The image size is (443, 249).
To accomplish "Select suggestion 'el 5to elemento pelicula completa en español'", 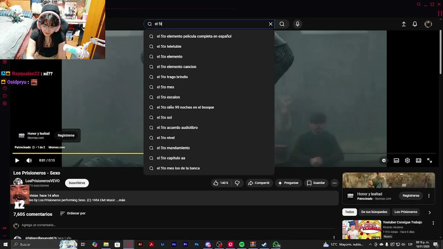I will click(209, 36).
